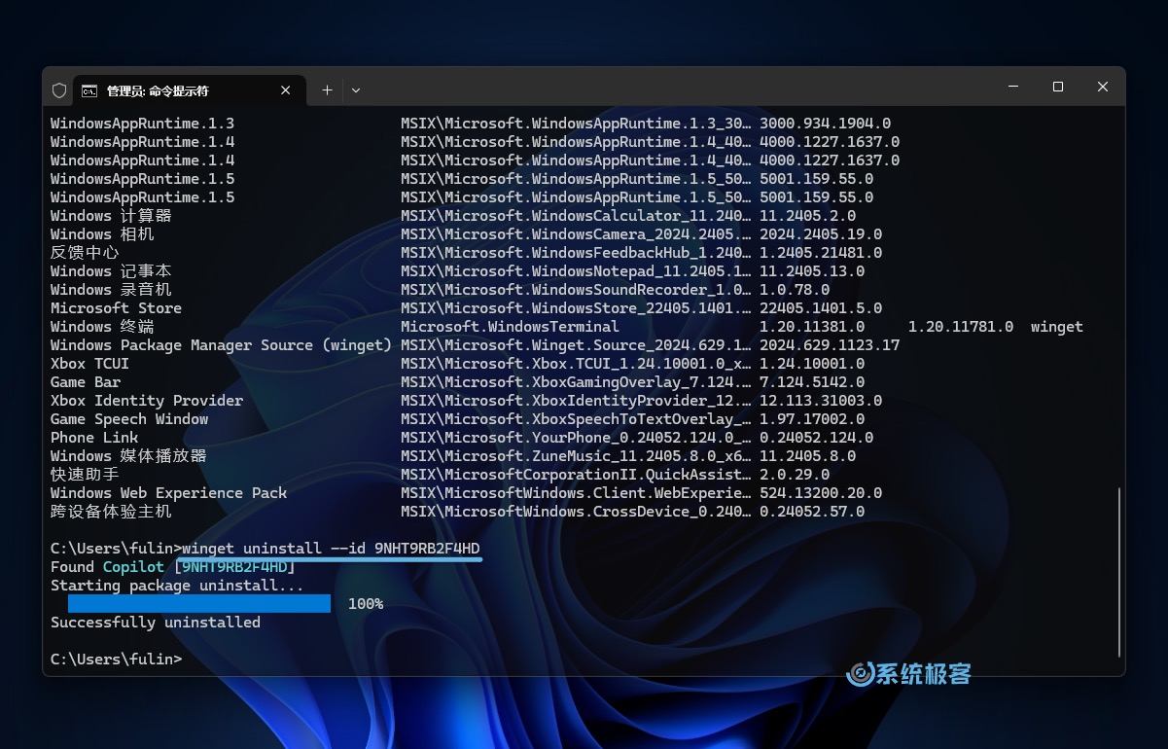The height and width of the screenshot is (749, 1168).
Task: Click available version '1.20.11781.0'
Action: tap(961, 327)
